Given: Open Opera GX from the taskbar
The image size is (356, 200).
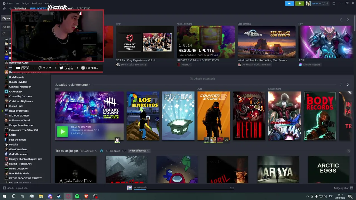Looking at the screenshot, I should point(68,196).
